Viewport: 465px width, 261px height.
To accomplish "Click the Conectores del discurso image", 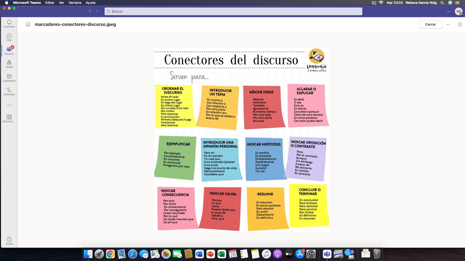I will pos(241,140).
